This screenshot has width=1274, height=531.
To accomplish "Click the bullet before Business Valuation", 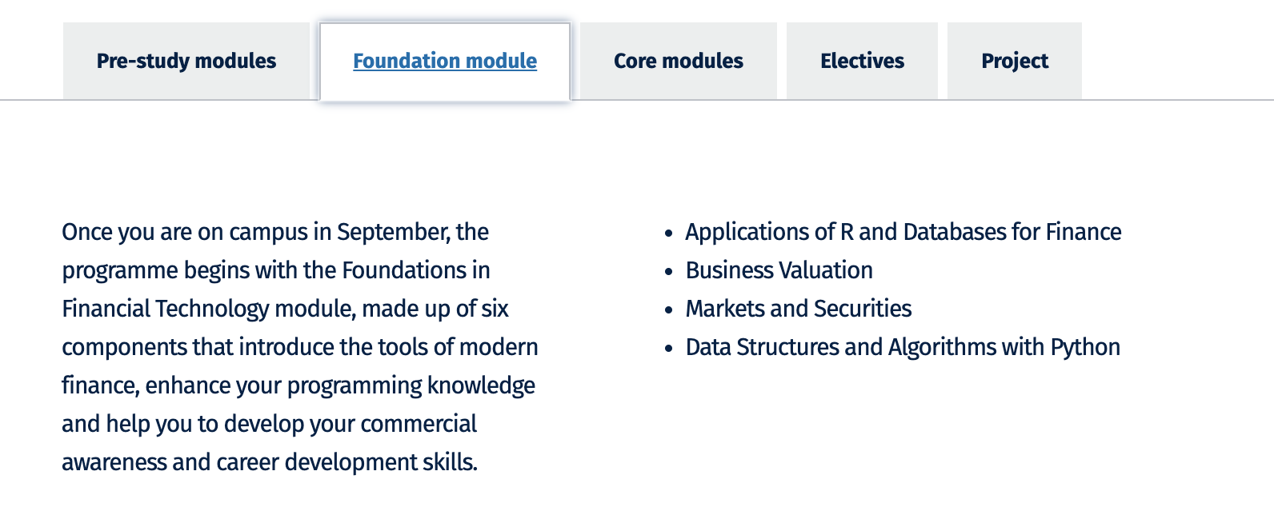I will [669, 272].
